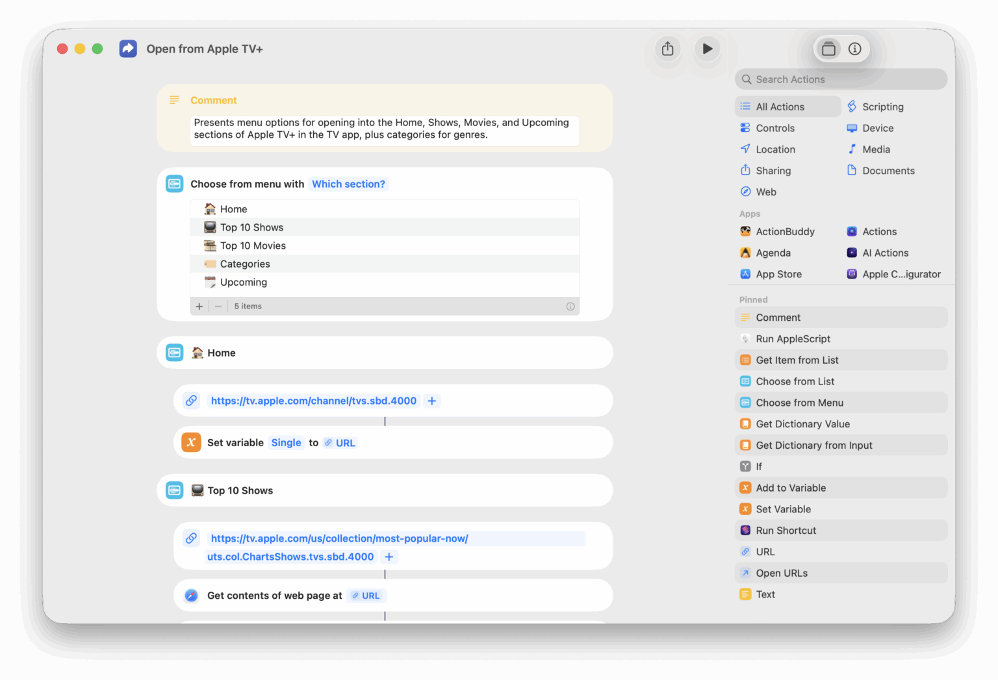
Task: Choose the Get Dictionary Value pinned action
Action: 802,424
